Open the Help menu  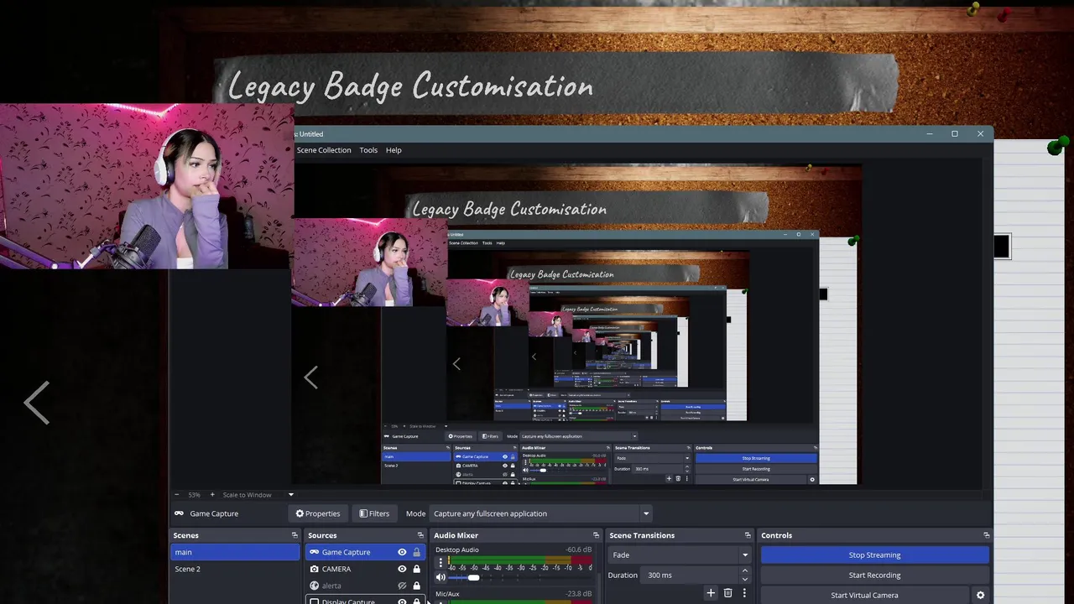394,150
